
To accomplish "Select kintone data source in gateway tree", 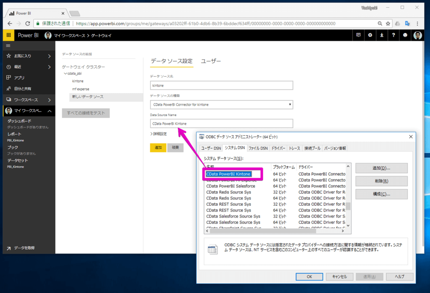I will [x=78, y=81].
